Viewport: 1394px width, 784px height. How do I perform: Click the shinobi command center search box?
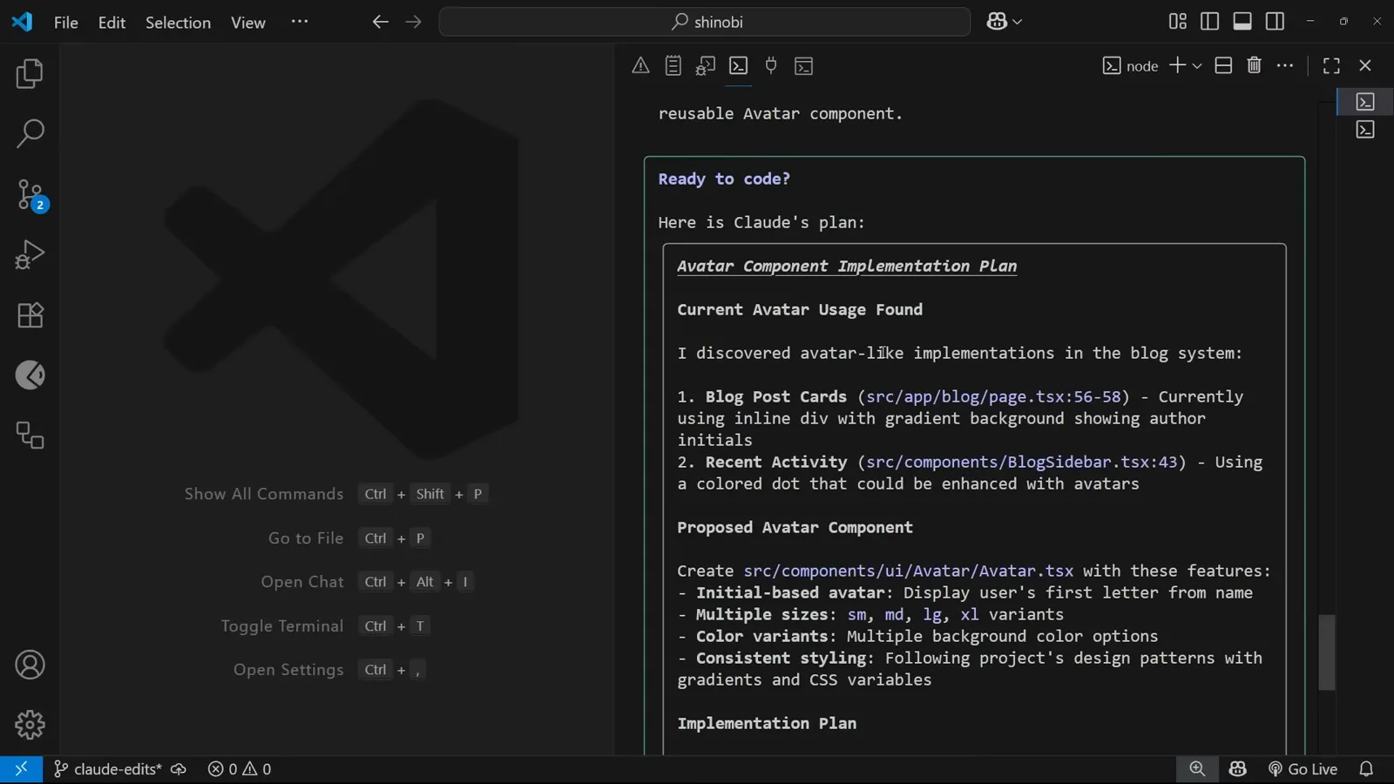click(x=705, y=22)
